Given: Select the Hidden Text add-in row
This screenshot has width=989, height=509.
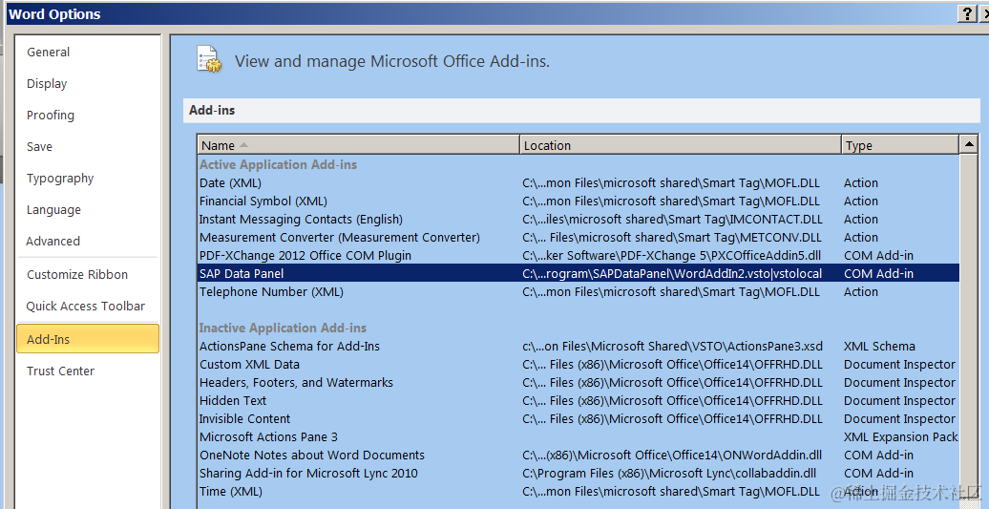Looking at the screenshot, I should click(579, 401).
